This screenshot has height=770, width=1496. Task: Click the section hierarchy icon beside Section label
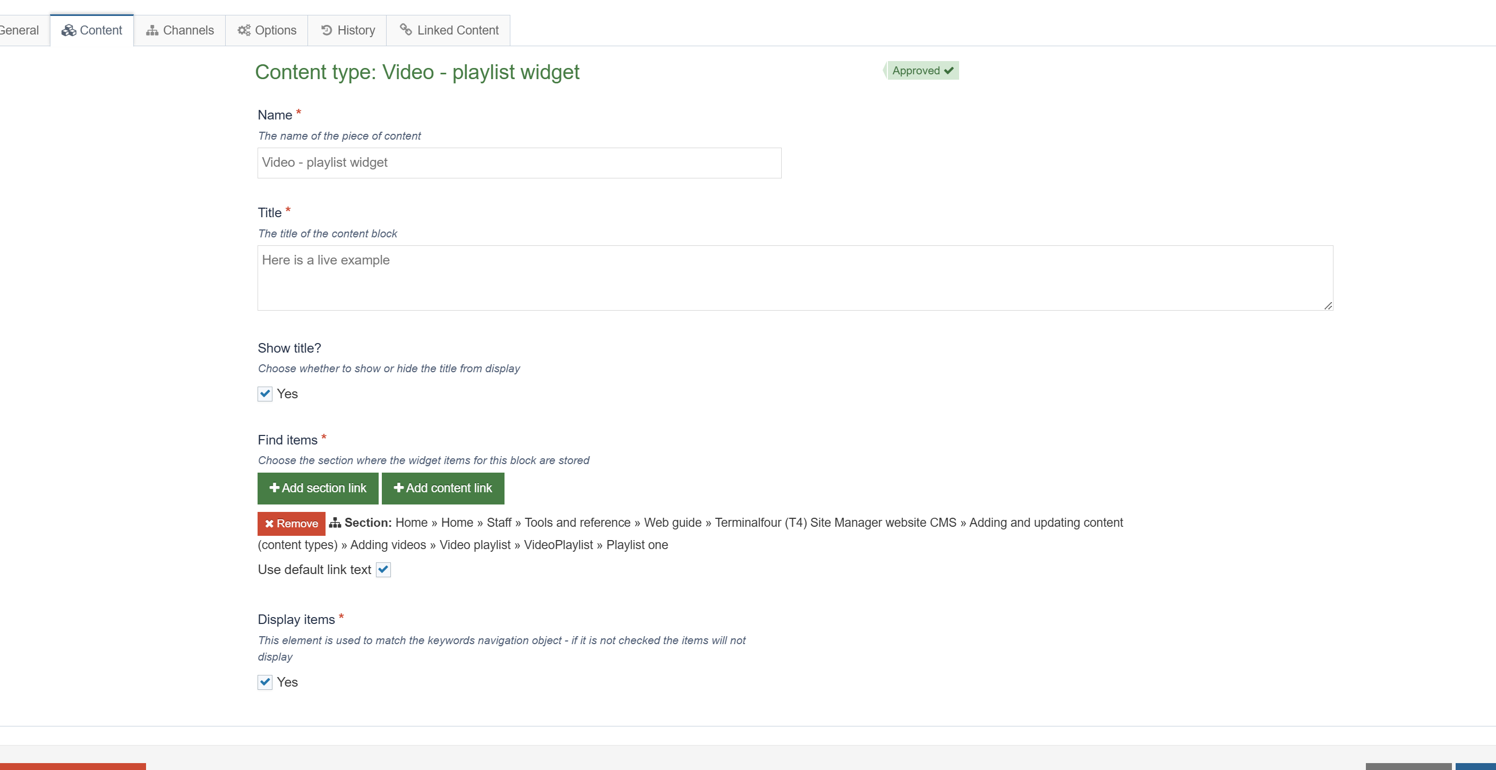[335, 523]
